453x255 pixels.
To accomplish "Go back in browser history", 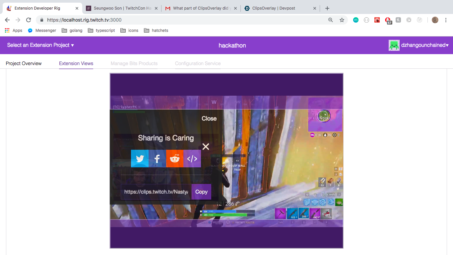I will pyautogui.click(x=7, y=20).
